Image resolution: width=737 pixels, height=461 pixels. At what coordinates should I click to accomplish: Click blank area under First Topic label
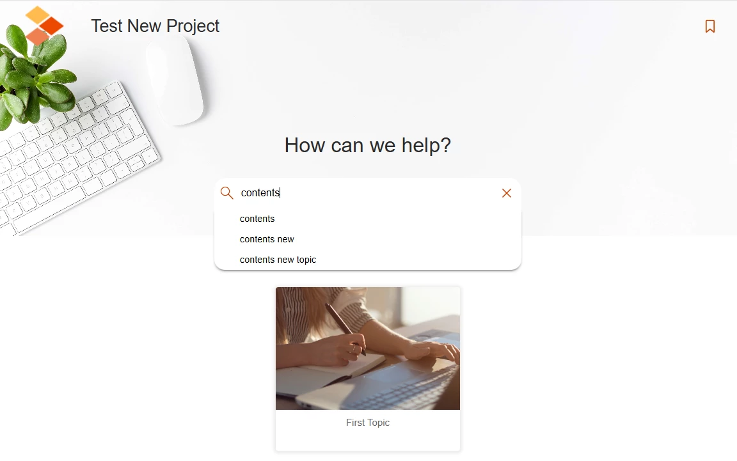[x=368, y=441]
